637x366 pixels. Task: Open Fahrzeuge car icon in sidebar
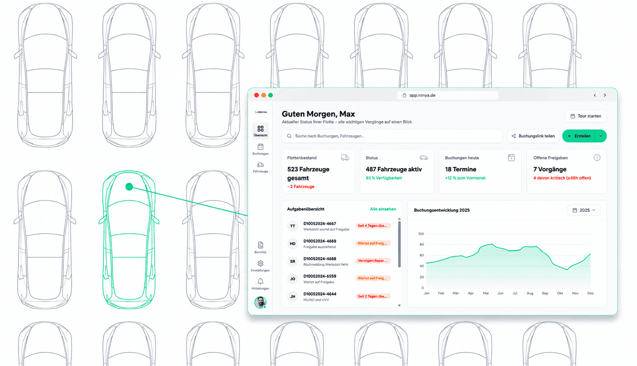[x=261, y=165]
